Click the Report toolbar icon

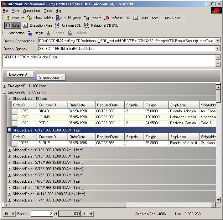(86, 18)
